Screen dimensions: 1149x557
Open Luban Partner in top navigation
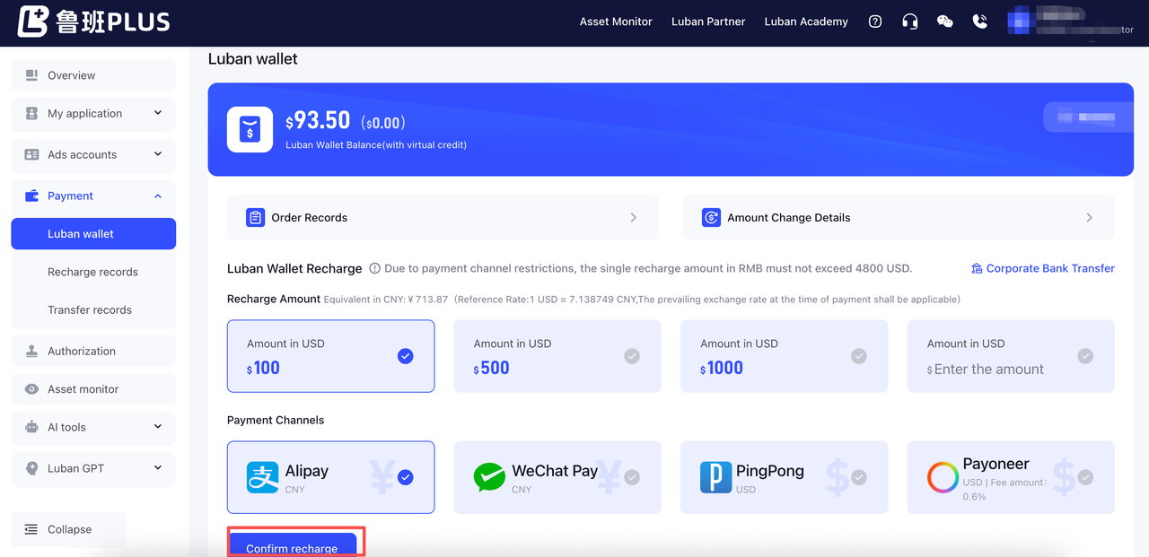pos(708,22)
